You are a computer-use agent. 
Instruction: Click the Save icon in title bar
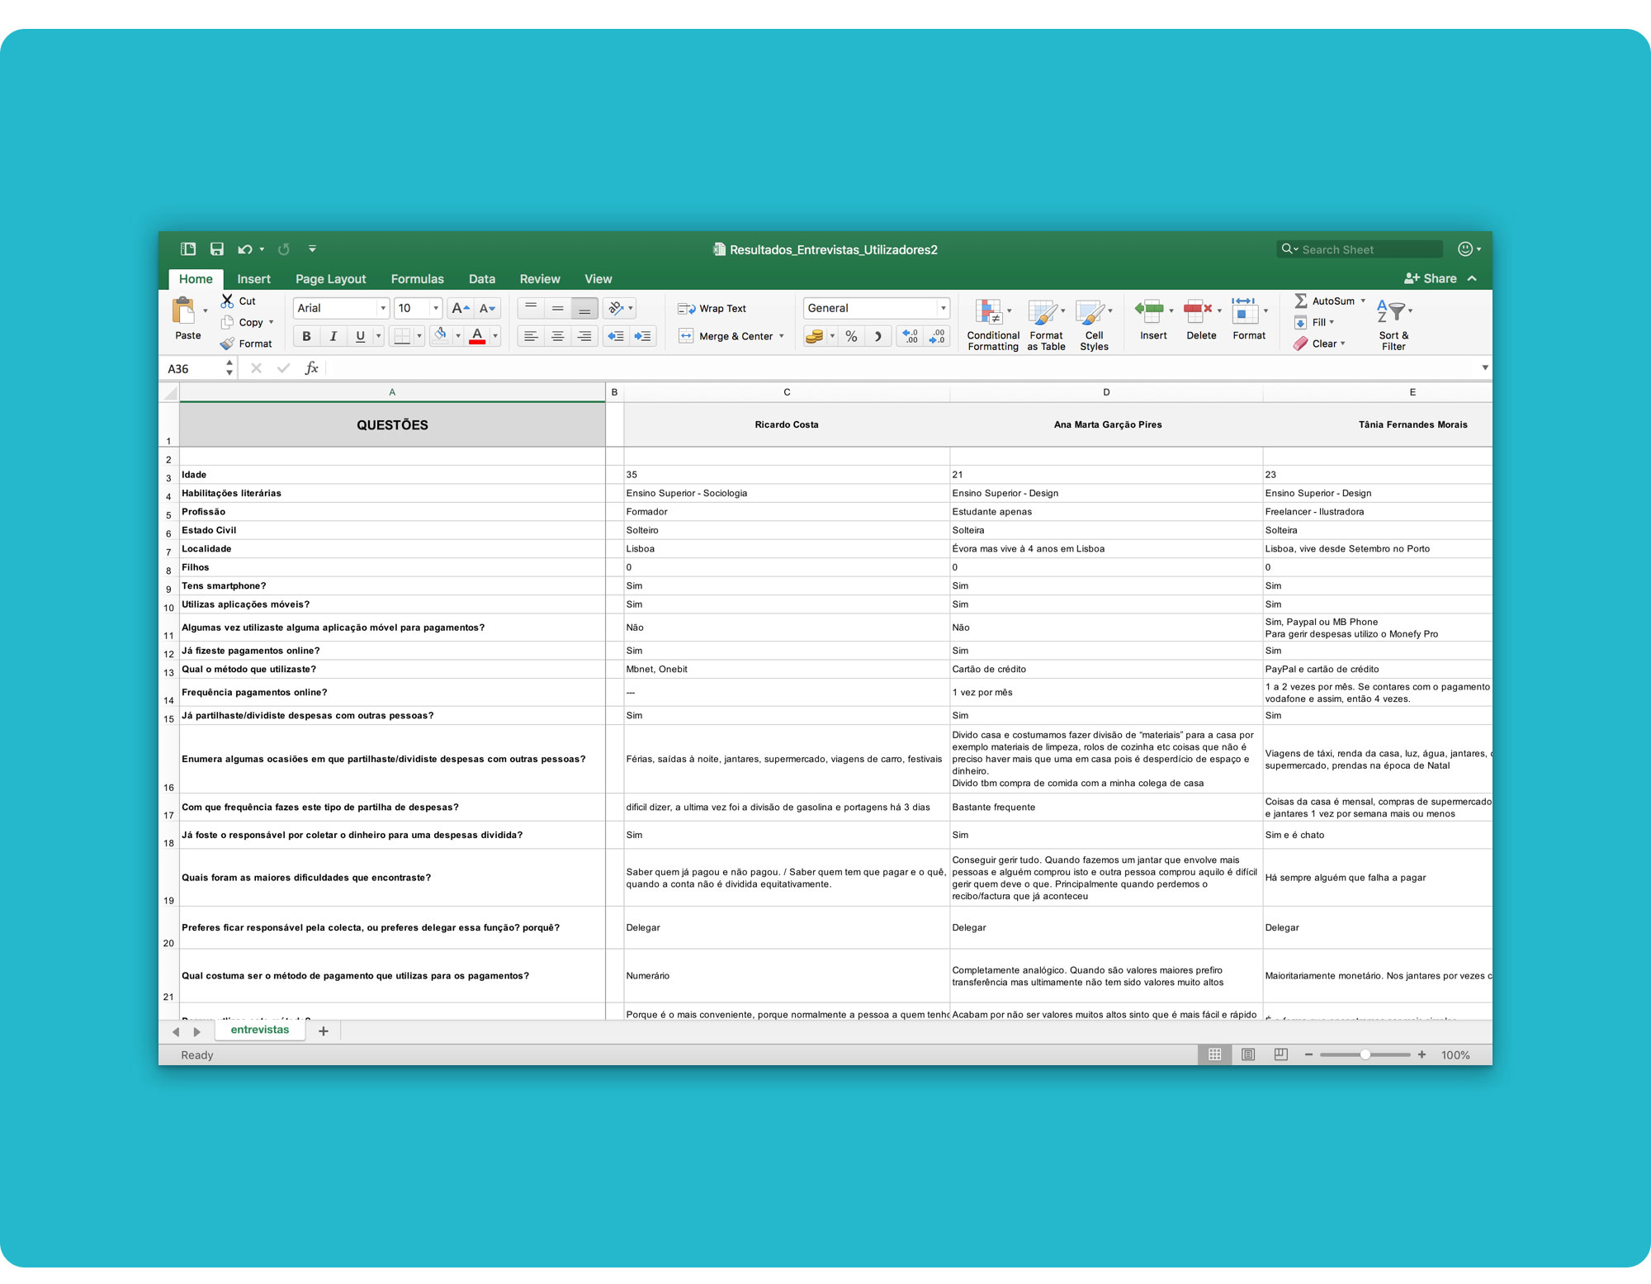pyautogui.click(x=217, y=249)
